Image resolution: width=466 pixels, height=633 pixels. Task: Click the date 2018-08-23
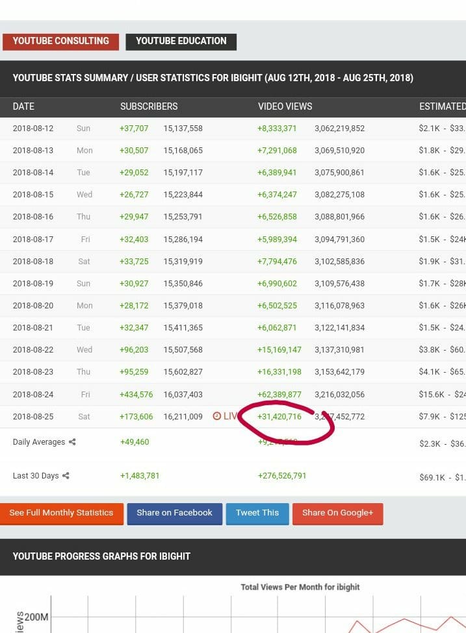33,372
